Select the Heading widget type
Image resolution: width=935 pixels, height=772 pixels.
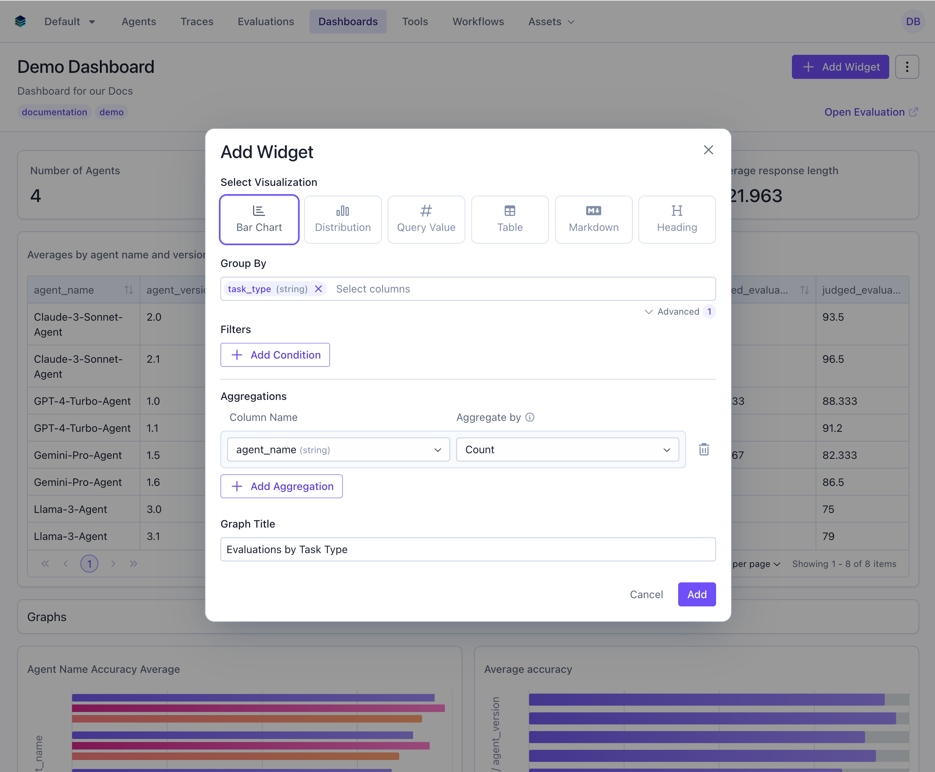(x=677, y=220)
